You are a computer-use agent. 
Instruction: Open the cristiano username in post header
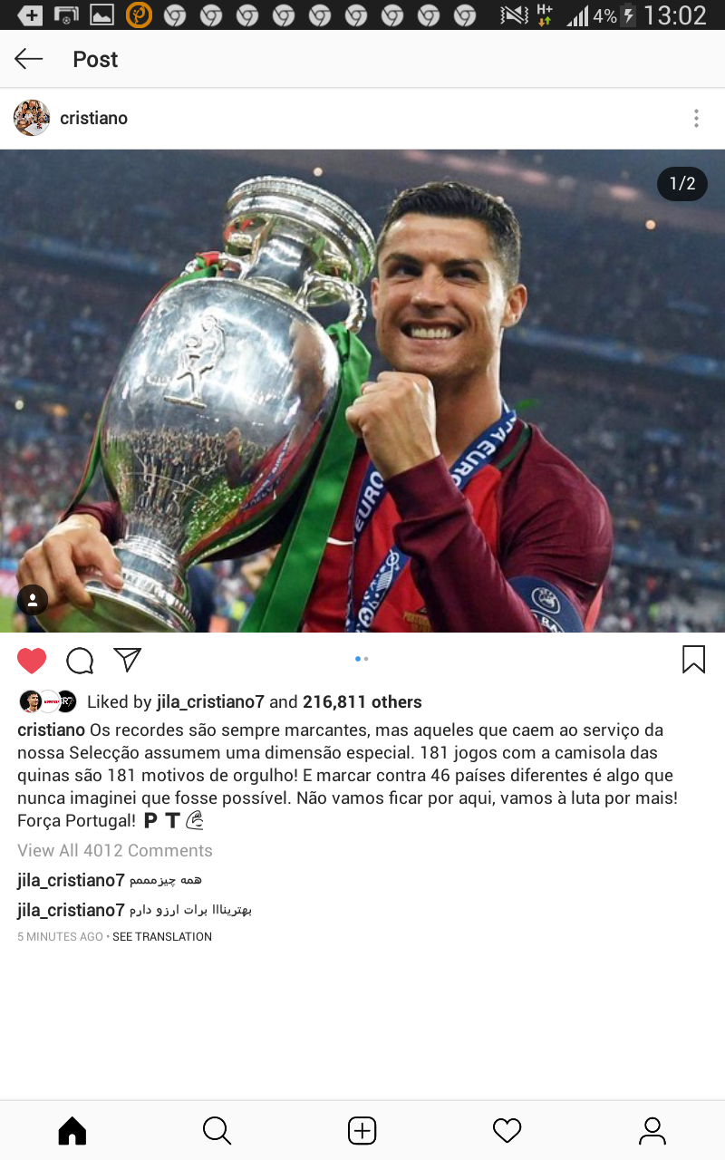tap(93, 118)
